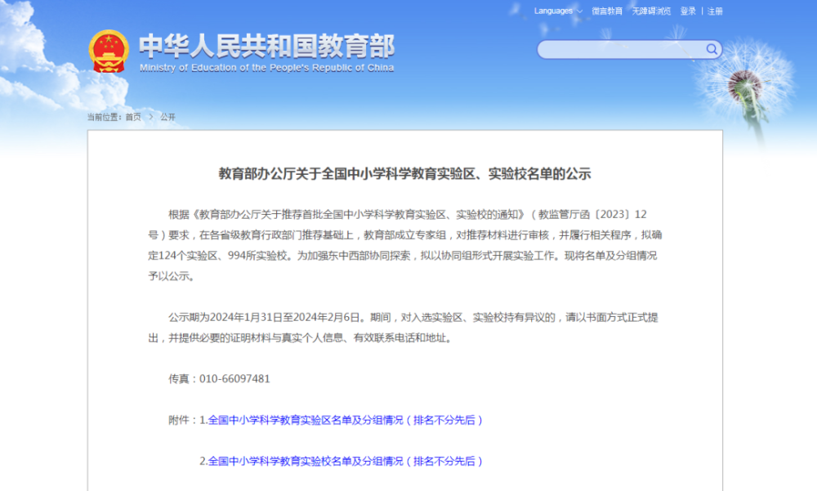Click the 附件 label

pos(179,420)
